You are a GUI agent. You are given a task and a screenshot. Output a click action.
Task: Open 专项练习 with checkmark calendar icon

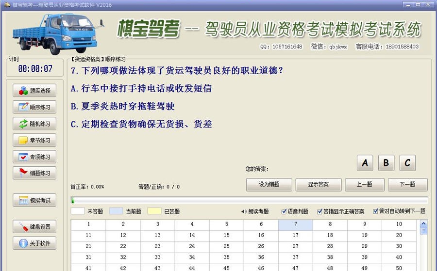point(34,157)
